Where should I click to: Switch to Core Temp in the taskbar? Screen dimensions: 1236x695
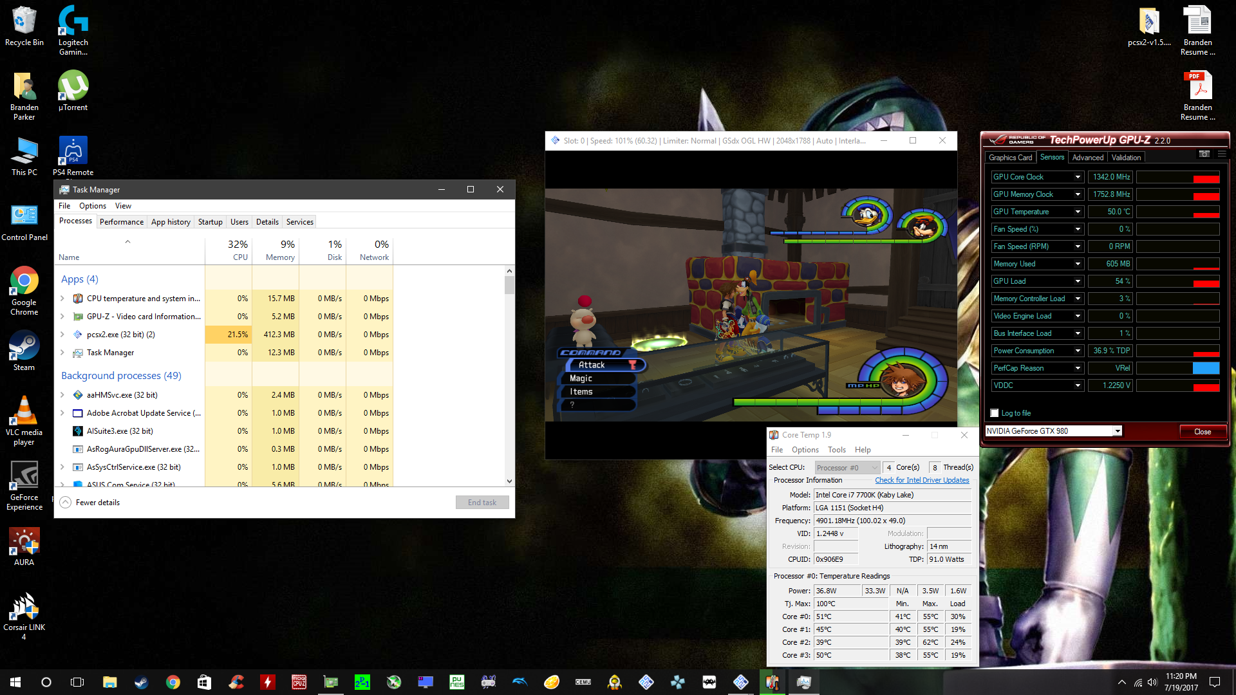click(772, 682)
